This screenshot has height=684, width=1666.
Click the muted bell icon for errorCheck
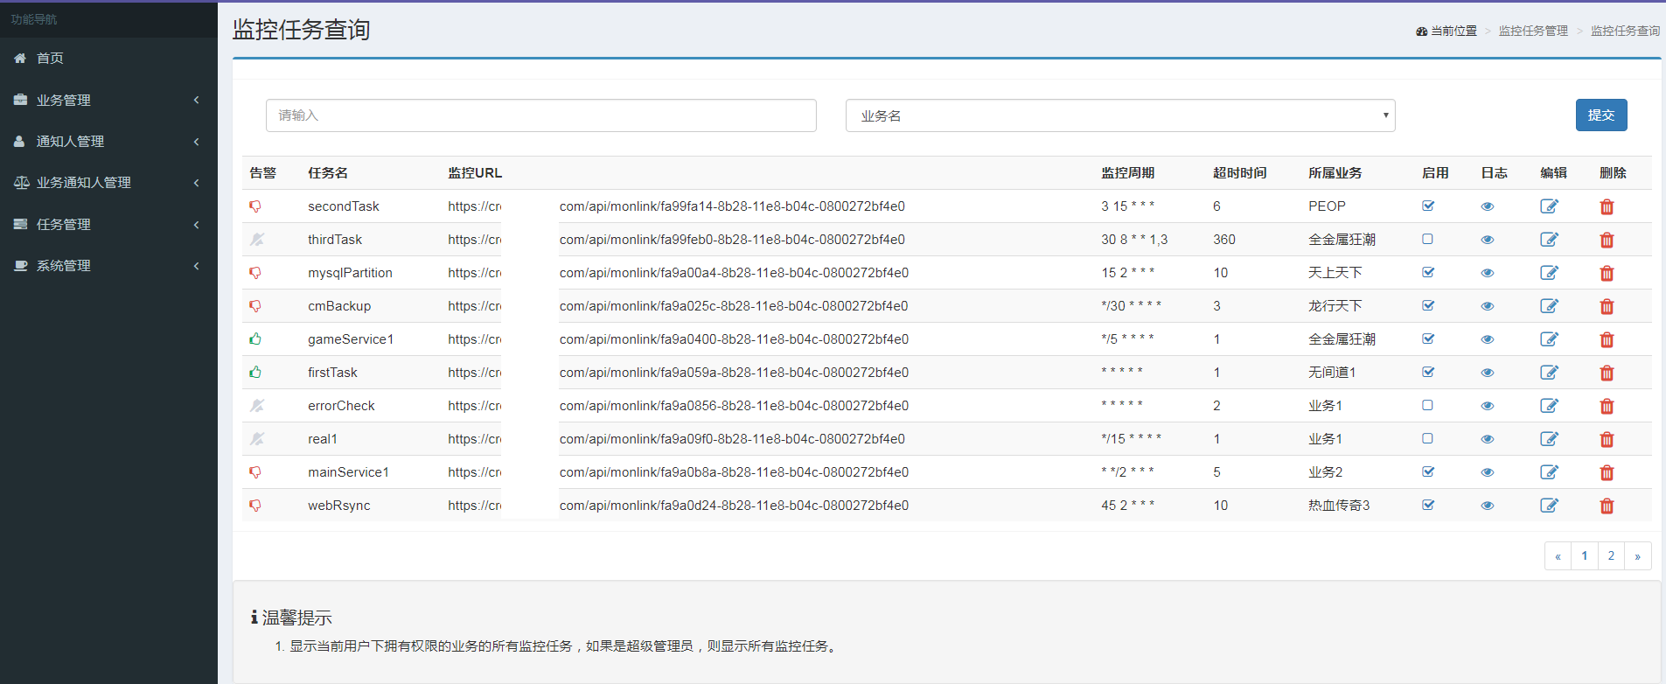(256, 406)
